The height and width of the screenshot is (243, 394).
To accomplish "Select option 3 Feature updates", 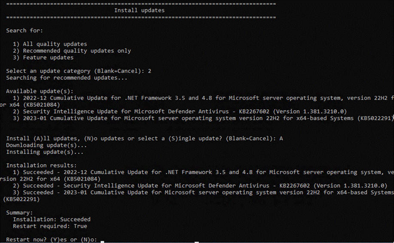I will pos(43,58).
